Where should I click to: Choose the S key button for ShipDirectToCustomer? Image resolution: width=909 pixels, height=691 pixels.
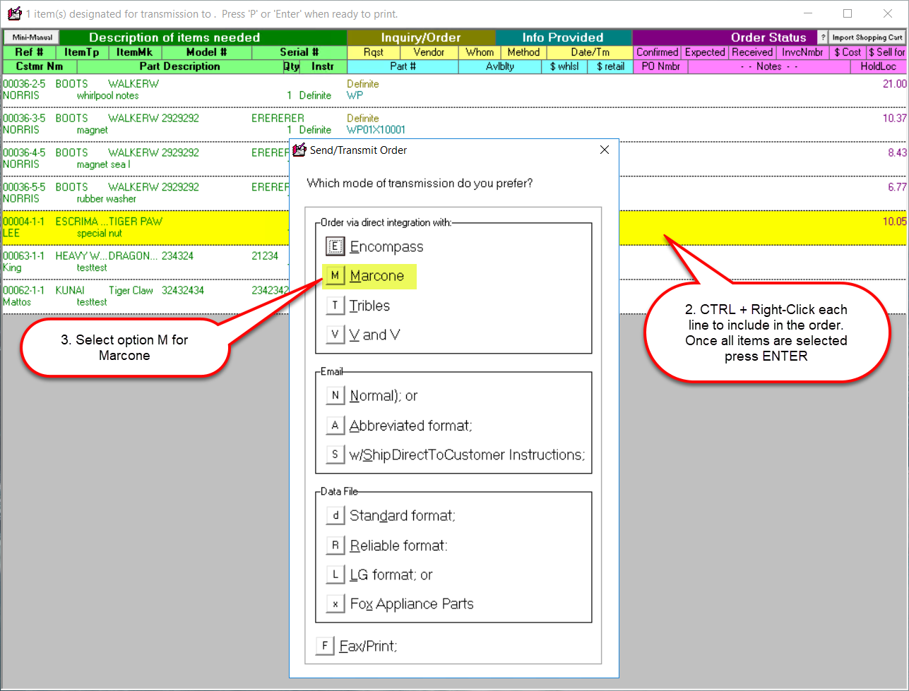tap(335, 455)
